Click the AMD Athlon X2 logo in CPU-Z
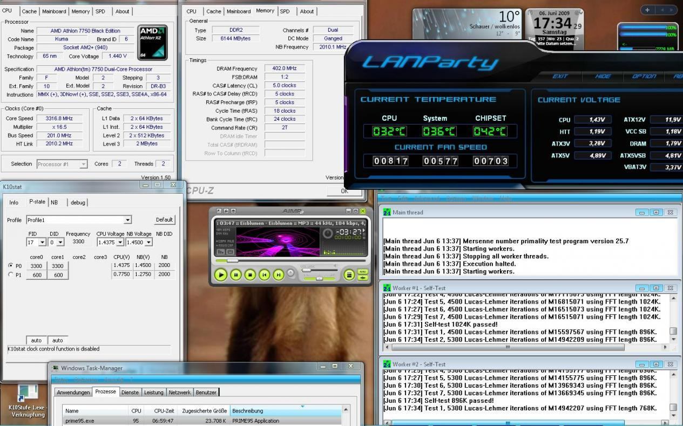 coord(152,42)
